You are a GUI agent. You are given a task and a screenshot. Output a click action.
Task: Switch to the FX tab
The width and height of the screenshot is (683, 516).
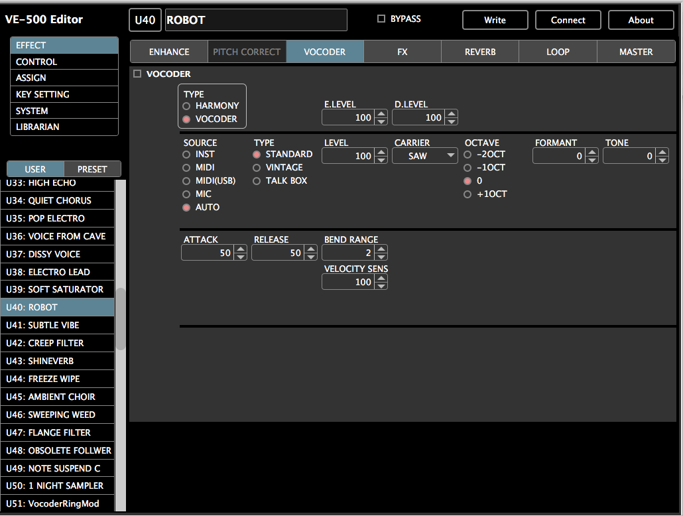(402, 50)
